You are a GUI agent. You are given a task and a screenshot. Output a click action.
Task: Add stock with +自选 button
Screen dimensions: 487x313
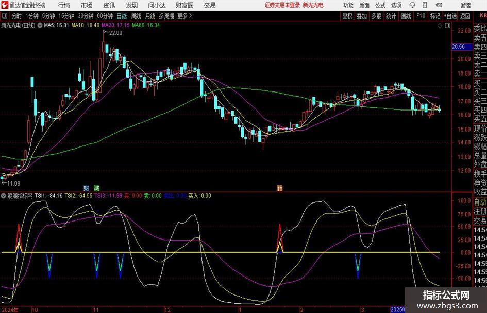(450, 16)
